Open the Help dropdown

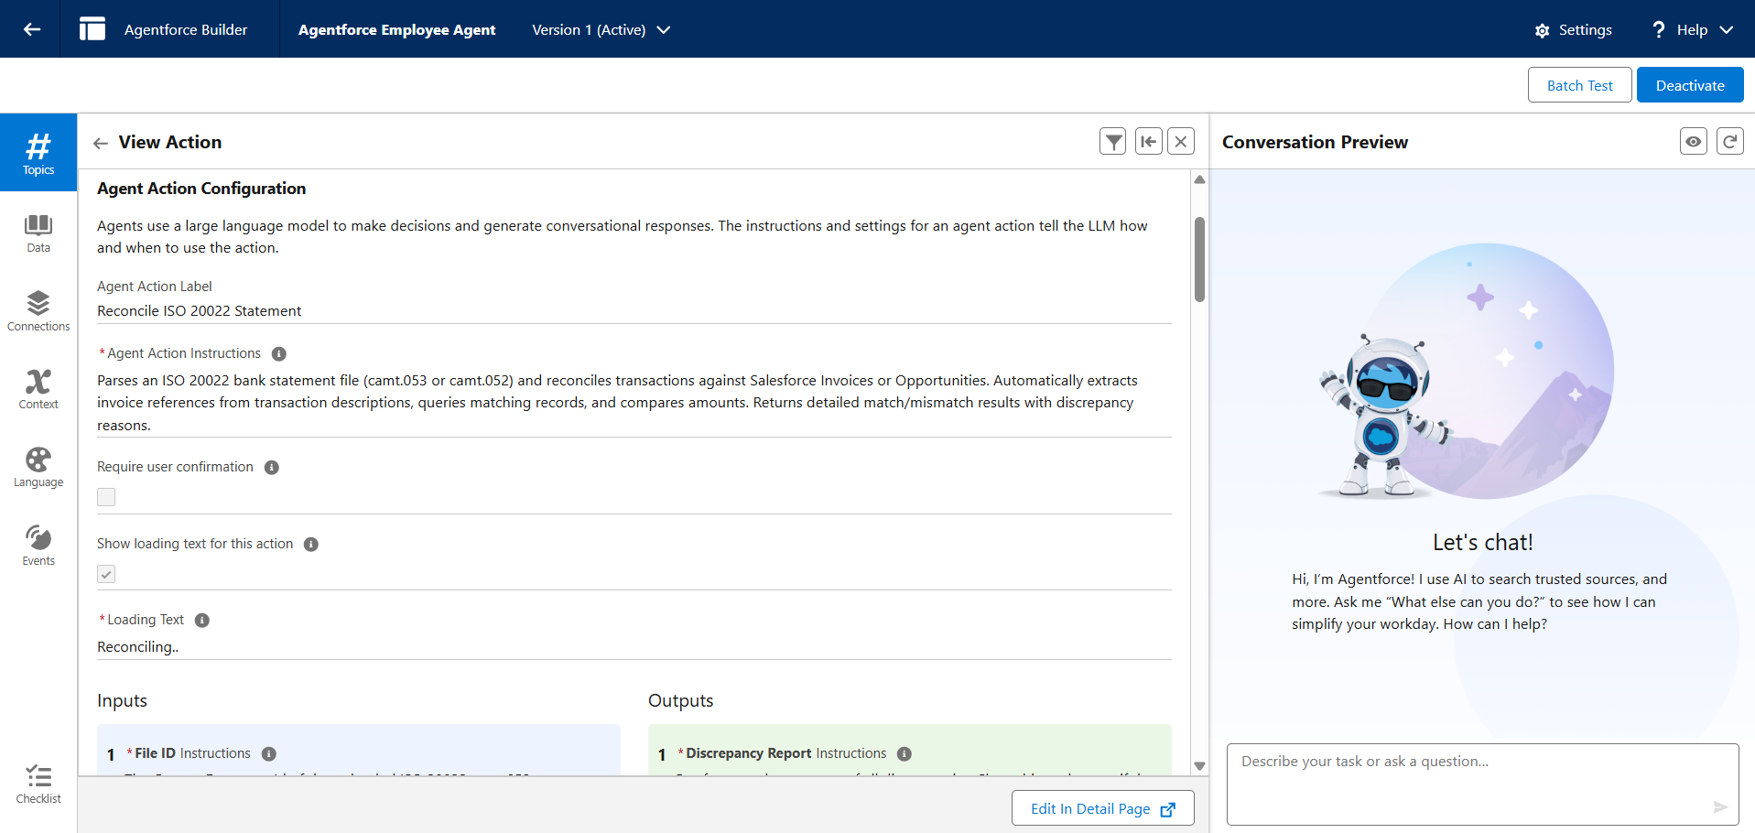[1692, 30]
